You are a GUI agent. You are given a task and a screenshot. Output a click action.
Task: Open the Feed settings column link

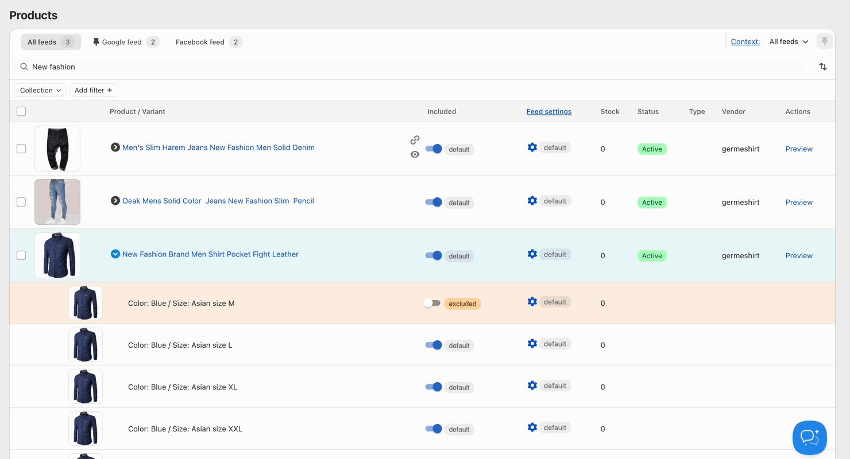(x=549, y=111)
